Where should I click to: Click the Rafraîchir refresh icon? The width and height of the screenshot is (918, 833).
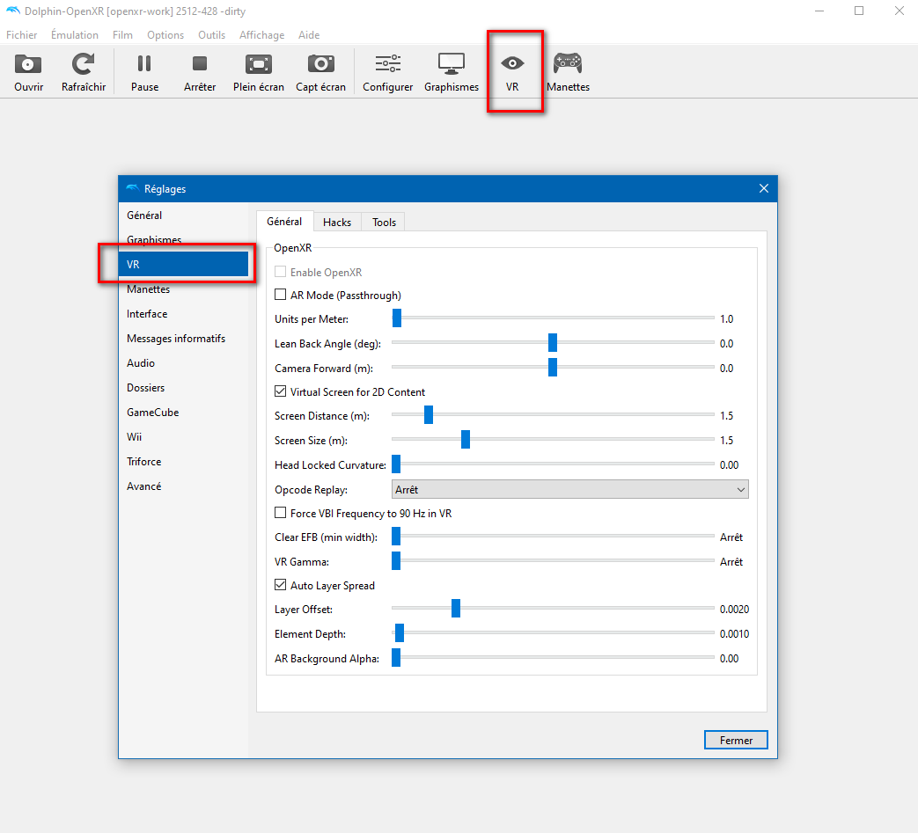[x=84, y=64]
